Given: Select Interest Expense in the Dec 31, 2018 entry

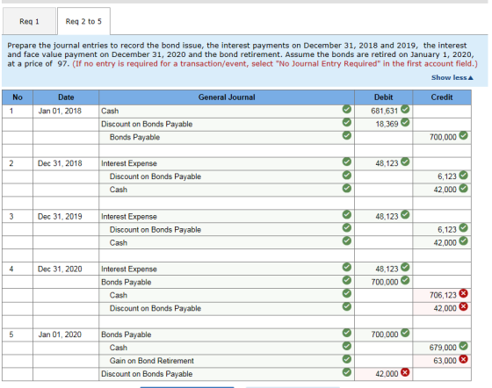Looking at the screenshot, I should (x=227, y=163).
